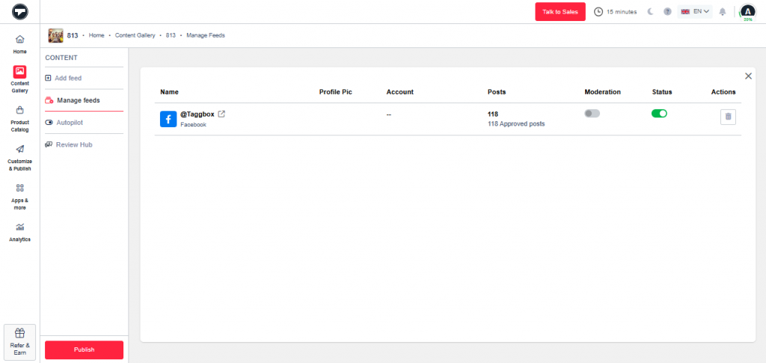Open Home in the left sidebar
766x363 pixels.
(20, 44)
